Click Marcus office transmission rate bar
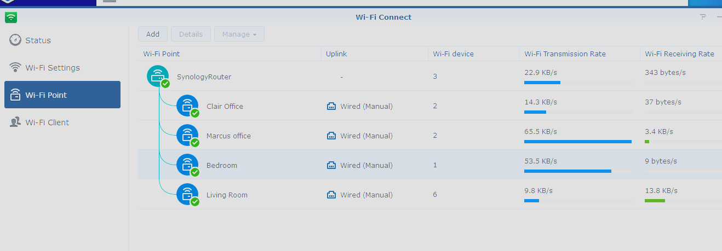Viewport: 722px width, 251px height. [x=577, y=142]
